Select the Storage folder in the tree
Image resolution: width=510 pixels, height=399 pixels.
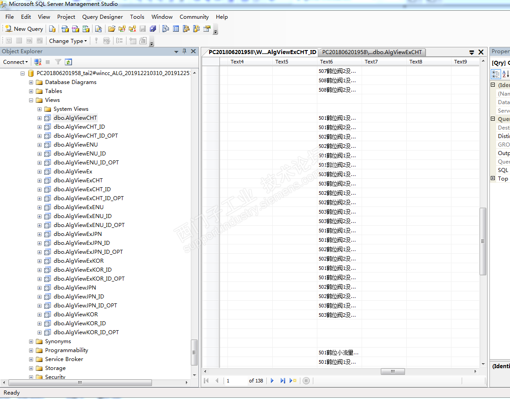(55, 368)
